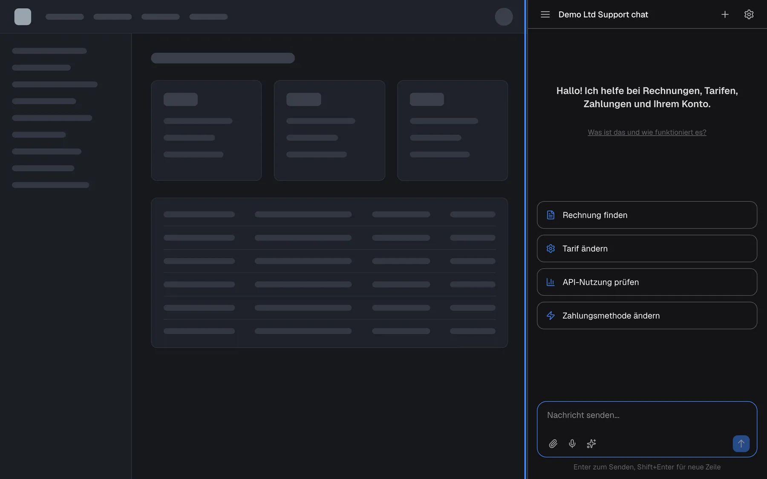Screen dimensions: 767x479
Task: Send message with the arrow-up button
Action: click(741, 444)
